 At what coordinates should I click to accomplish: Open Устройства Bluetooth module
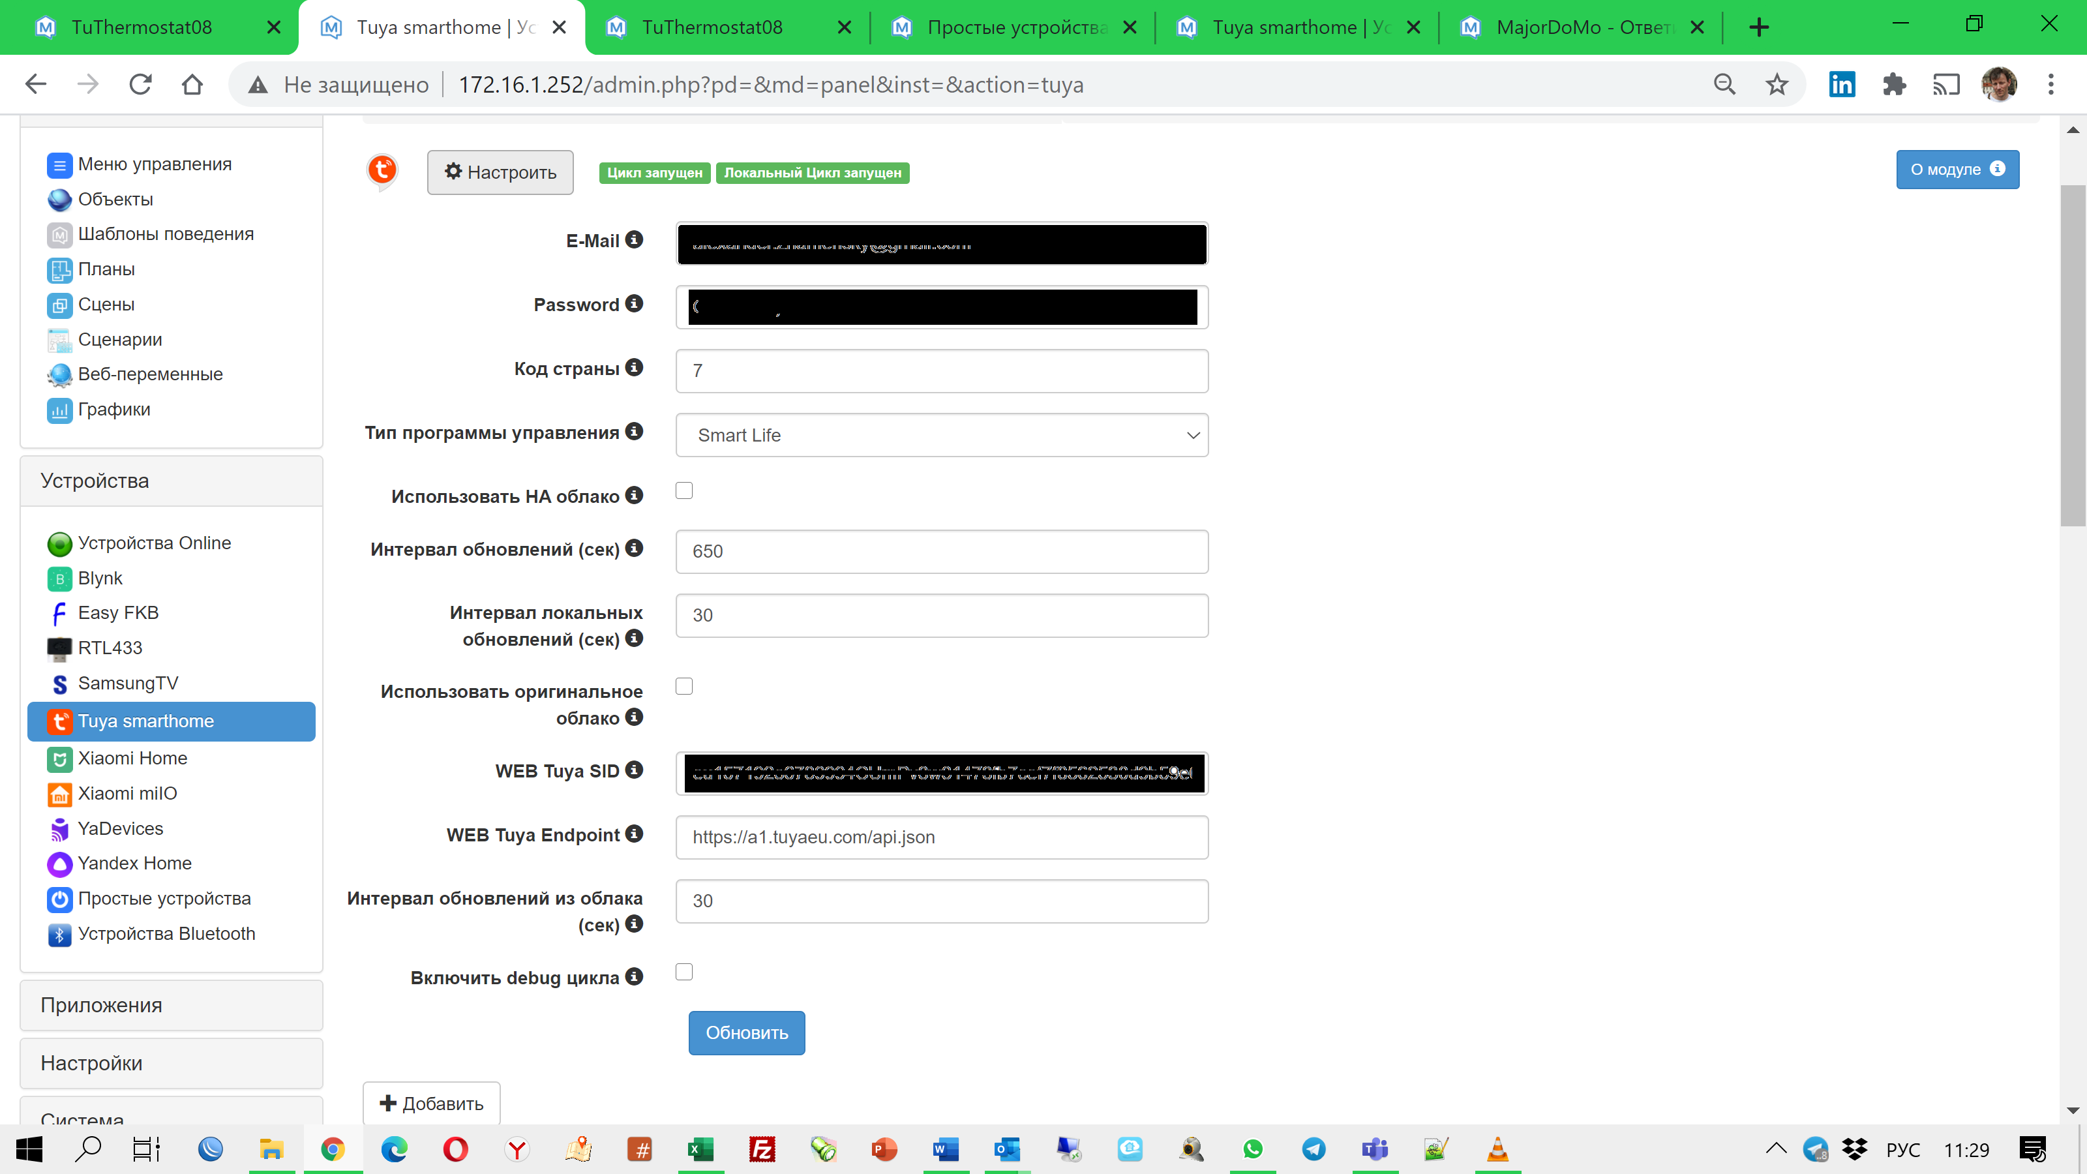[x=165, y=933]
